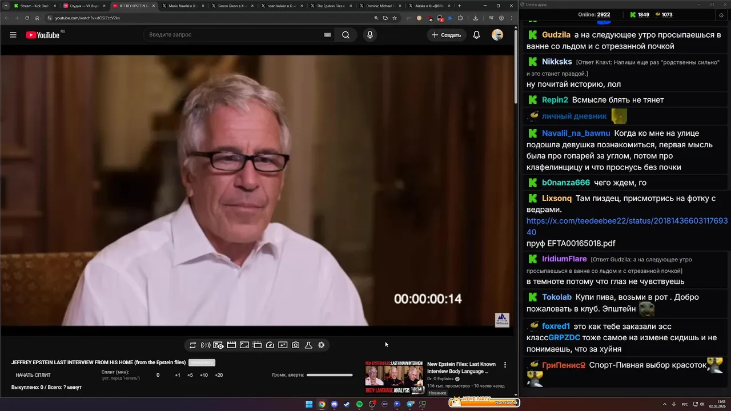Click the Lixsonq username in chat
731x411 pixels.
[557, 199]
